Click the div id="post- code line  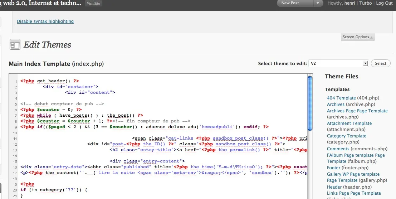pos(186,144)
